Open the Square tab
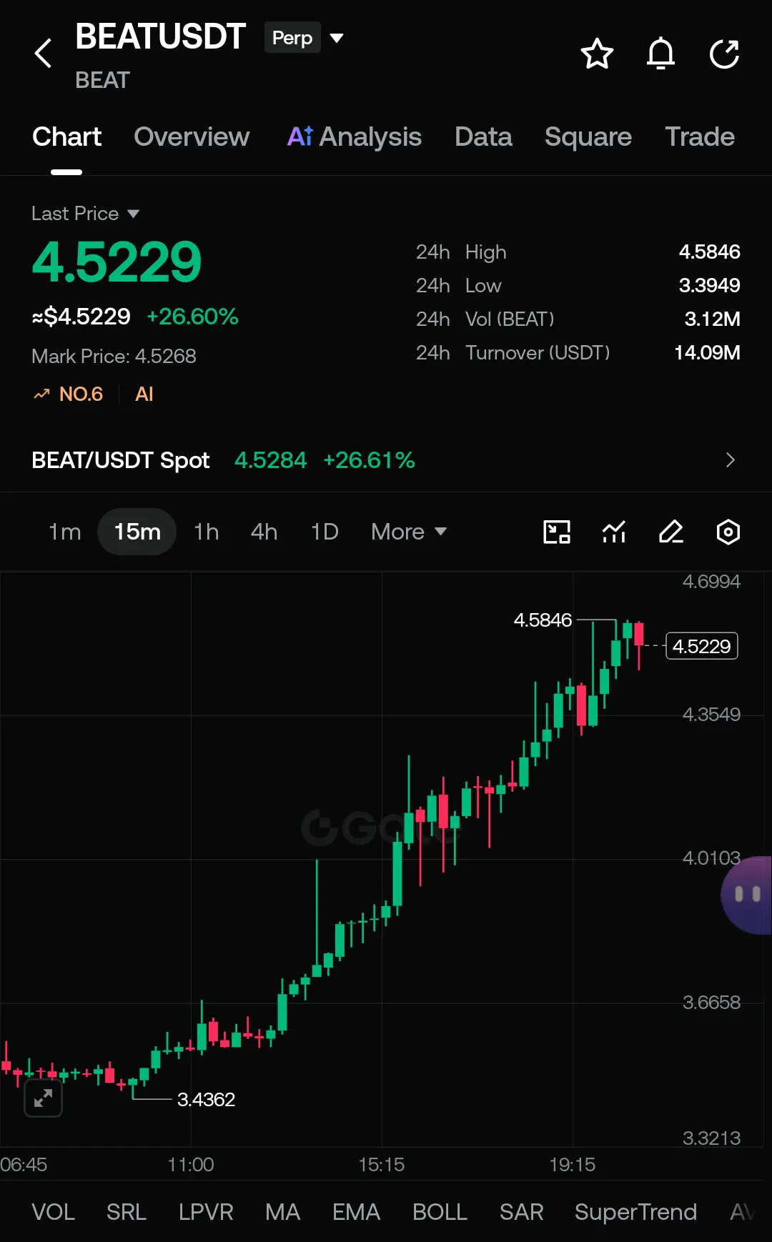The height and width of the screenshot is (1242, 772). tap(588, 136)
